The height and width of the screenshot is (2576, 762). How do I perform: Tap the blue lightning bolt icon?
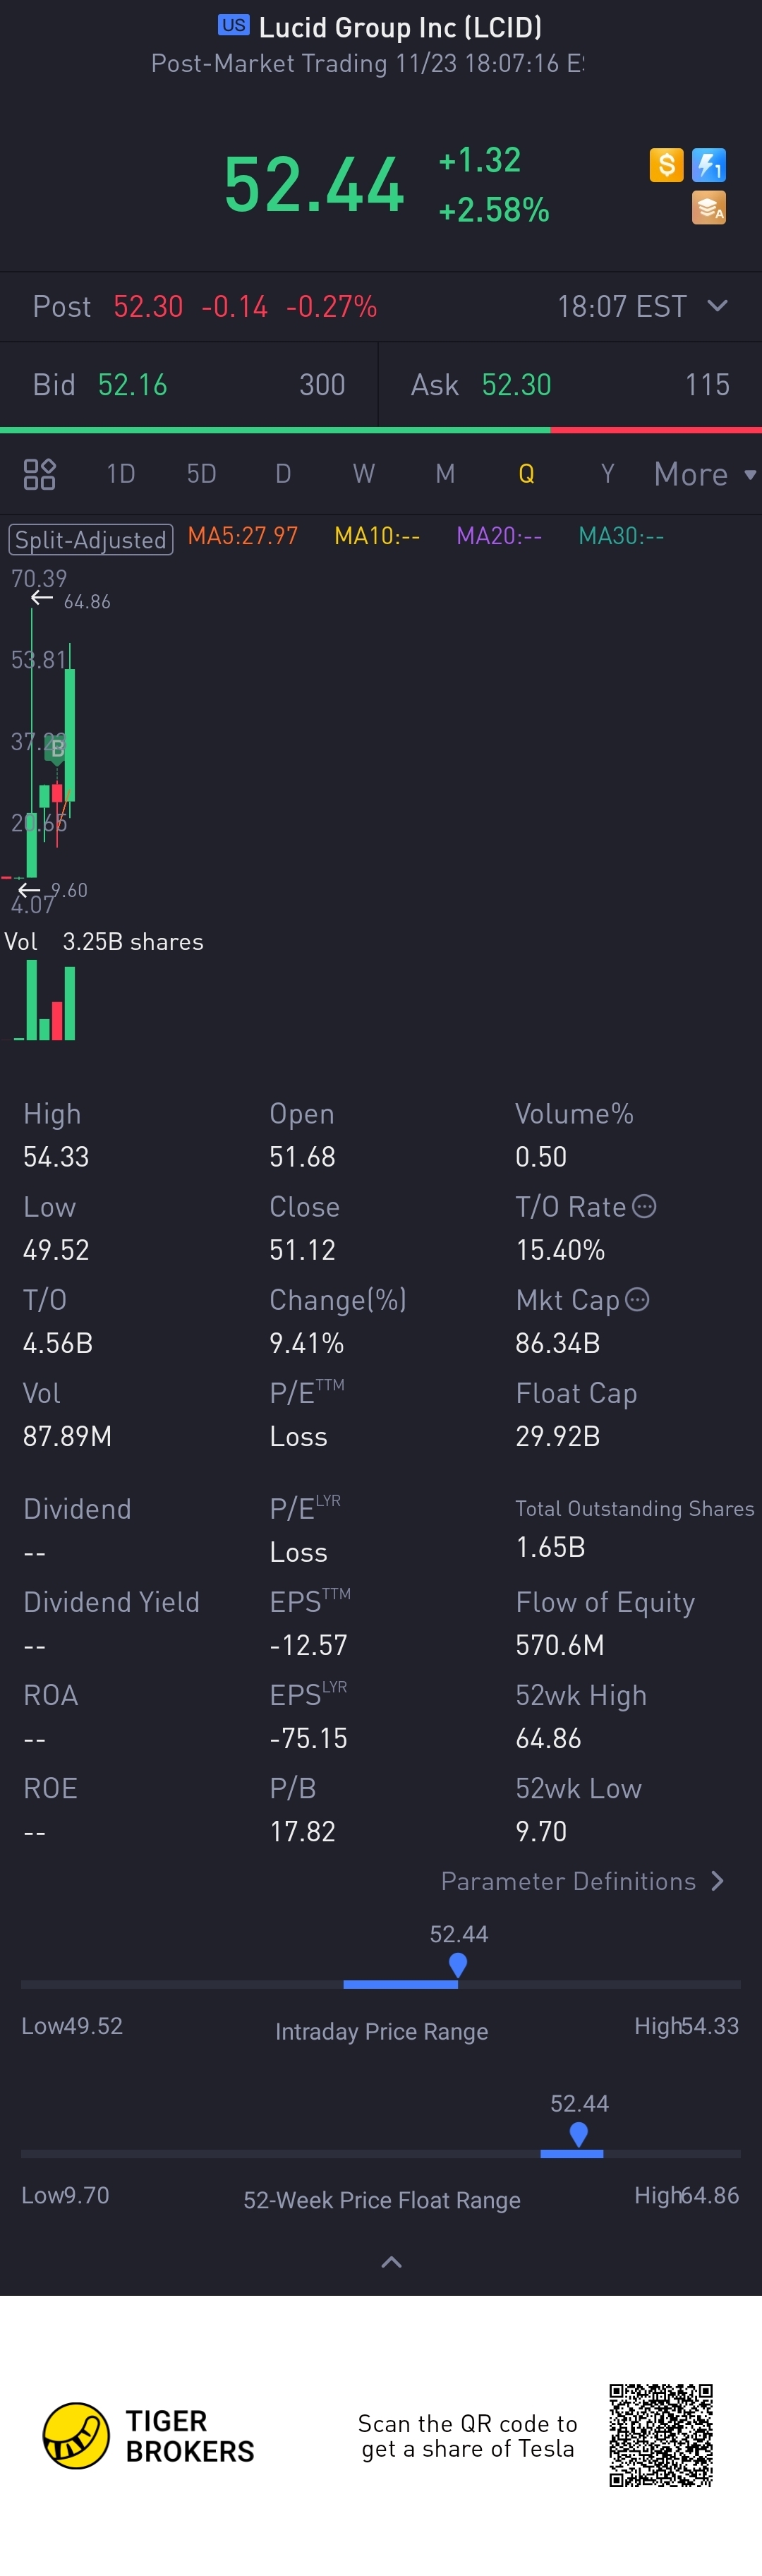click(x=709, y=164)
